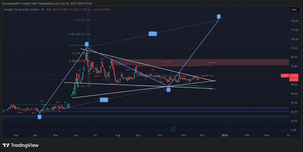The width and height of the screenshot is (303, 152).
Task: Click the Jul label on time axis
Action: point(95,135)
